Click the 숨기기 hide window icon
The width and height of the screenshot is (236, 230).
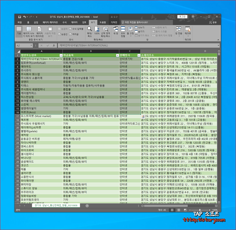140,31
